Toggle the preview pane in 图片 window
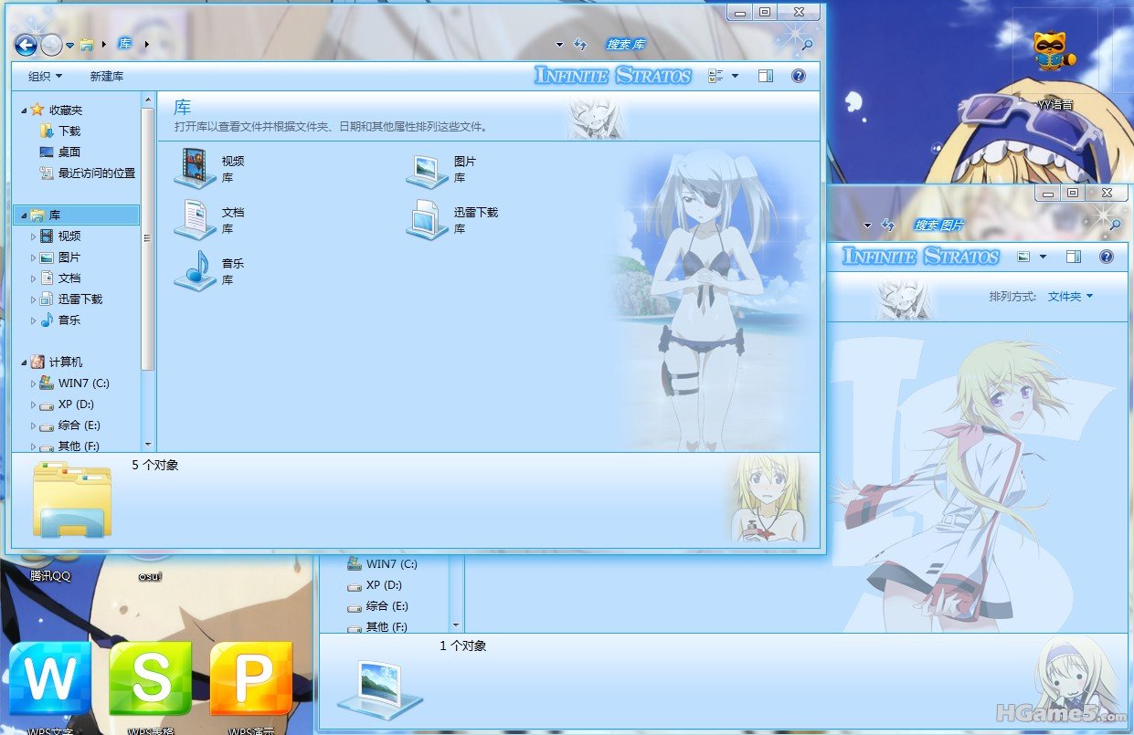 point(1074,257)
